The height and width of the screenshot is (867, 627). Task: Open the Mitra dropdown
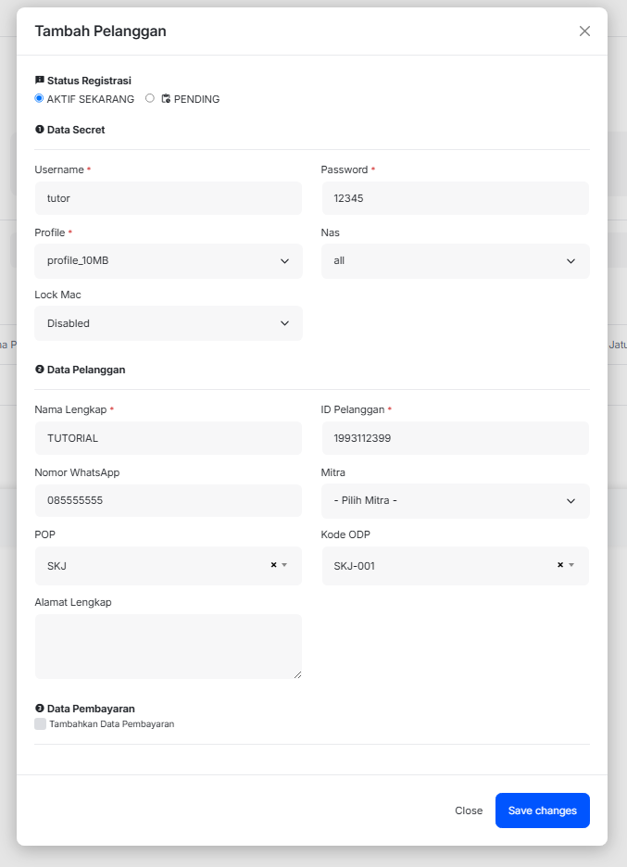coord(455,501)
